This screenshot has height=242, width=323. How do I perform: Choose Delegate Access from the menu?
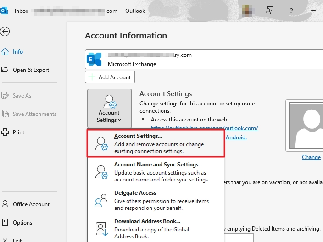pyautogui.click(x=156, y=200)
